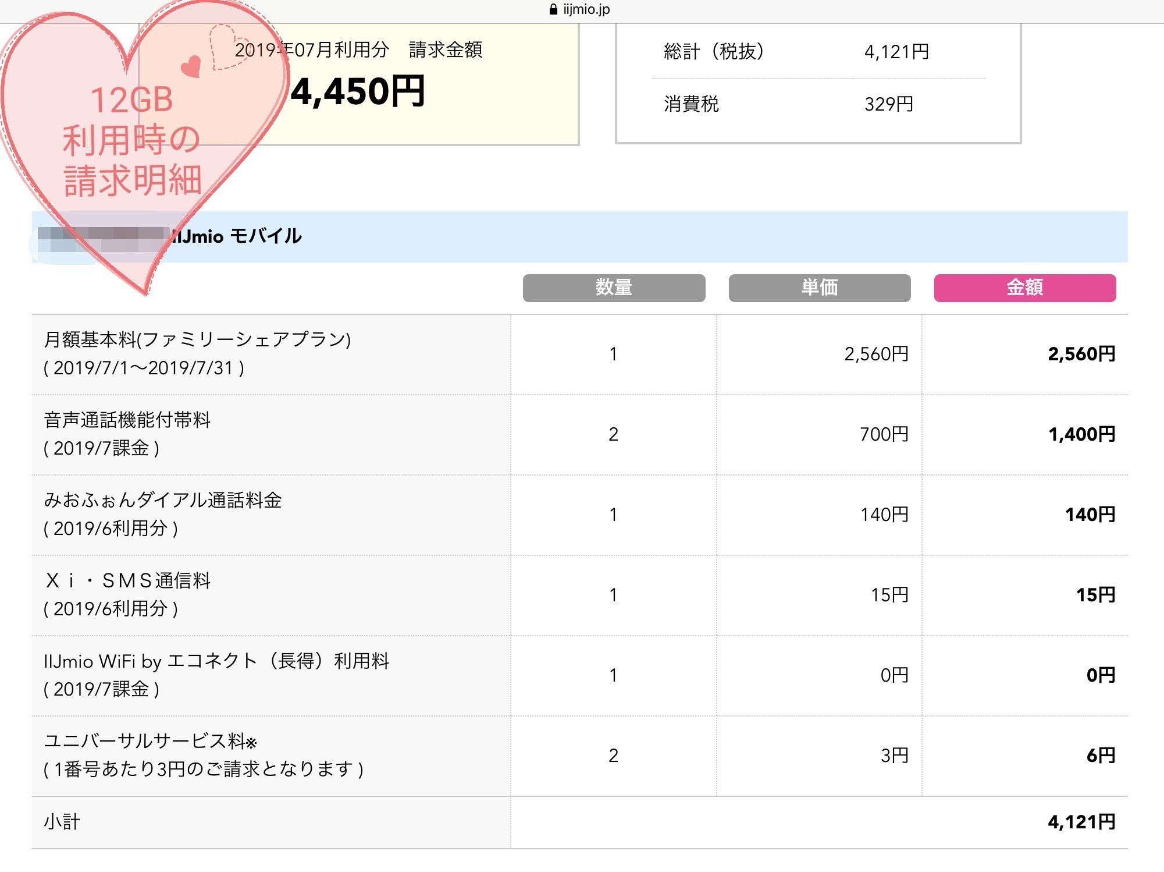Click the みおふぉんダイアル通話料金 item
Viewport: 1164px width, 872px height.
click(x=163, y=501)
